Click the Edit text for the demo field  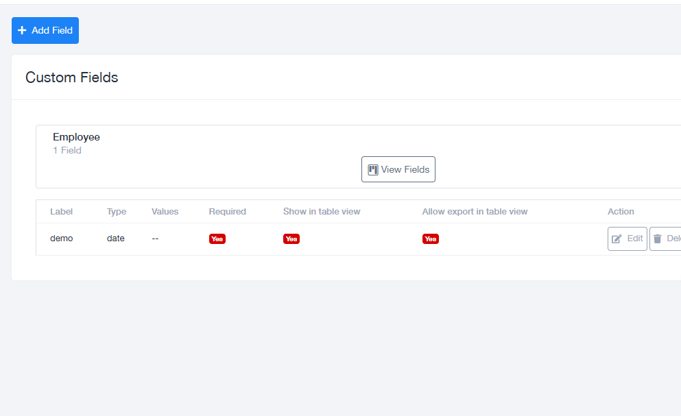(x=635, y=238)
